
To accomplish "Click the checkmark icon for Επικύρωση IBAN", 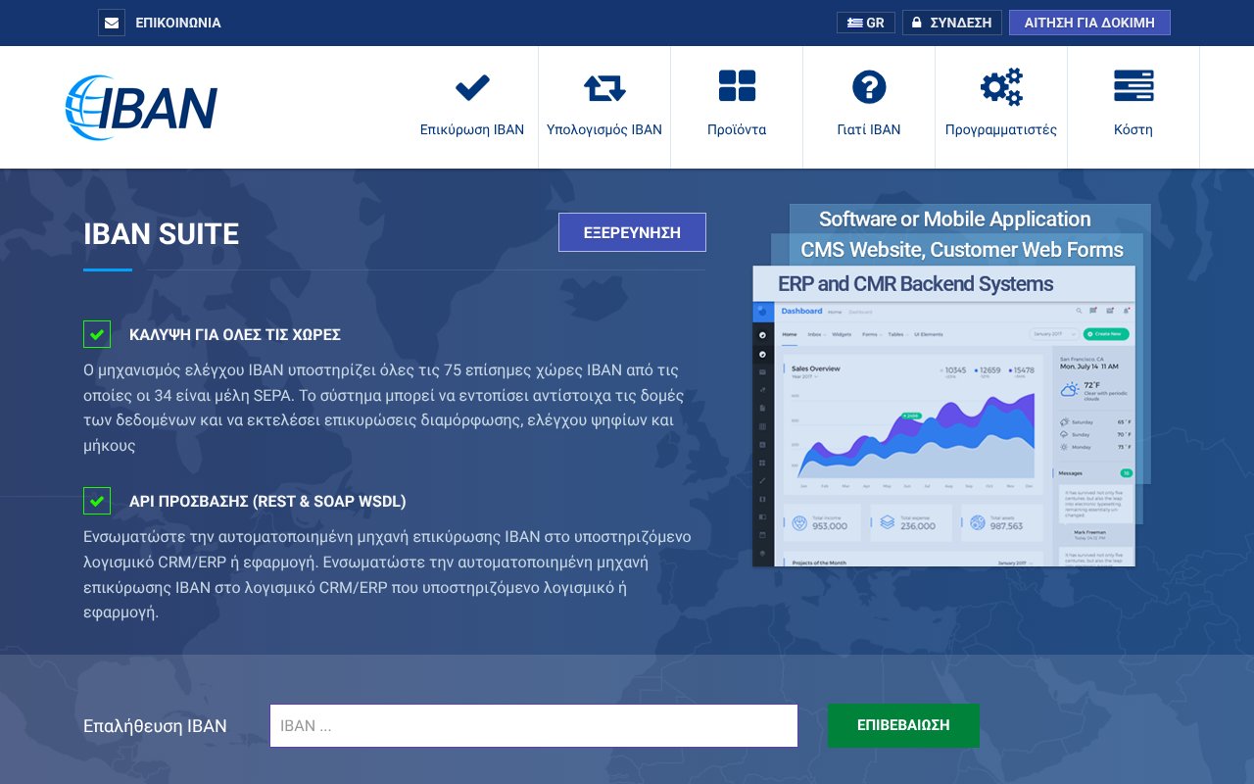I will click(x=472, y=87).
